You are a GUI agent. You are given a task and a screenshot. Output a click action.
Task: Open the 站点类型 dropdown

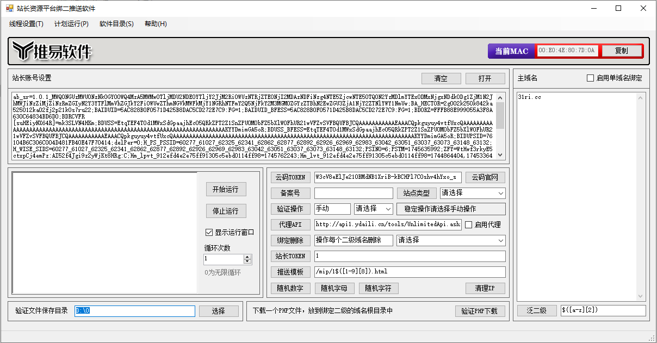(x=472, y=193)
